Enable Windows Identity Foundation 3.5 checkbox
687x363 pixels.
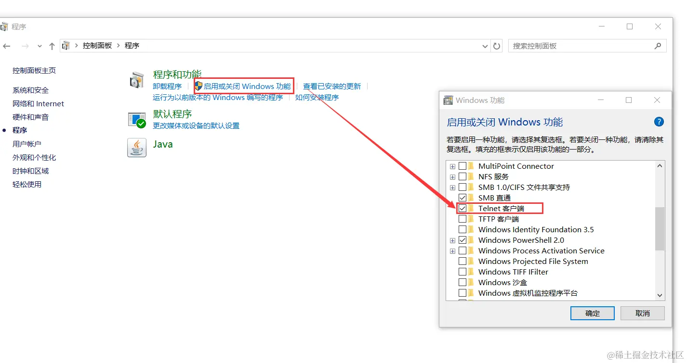click(462, 229)
